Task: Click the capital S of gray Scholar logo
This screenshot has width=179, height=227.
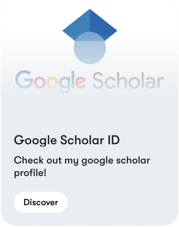Action: 98,80
